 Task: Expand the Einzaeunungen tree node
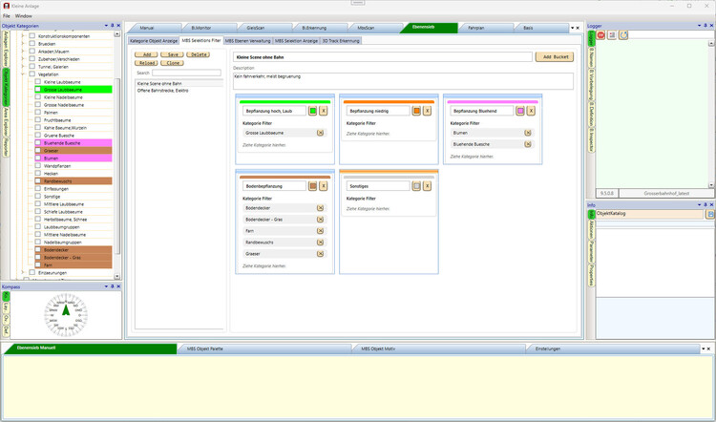pos(24,272)
